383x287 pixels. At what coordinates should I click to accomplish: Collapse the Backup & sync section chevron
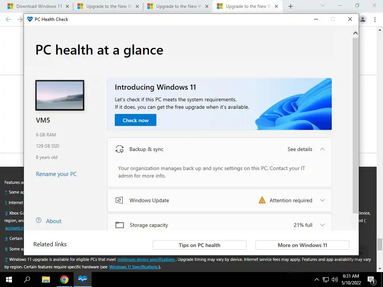(322, 149)
